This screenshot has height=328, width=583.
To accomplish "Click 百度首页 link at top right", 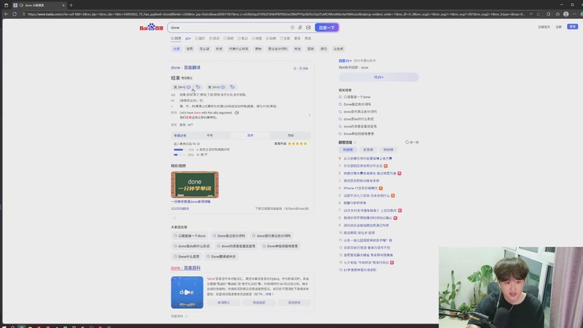I will click(x=544, y=27).
